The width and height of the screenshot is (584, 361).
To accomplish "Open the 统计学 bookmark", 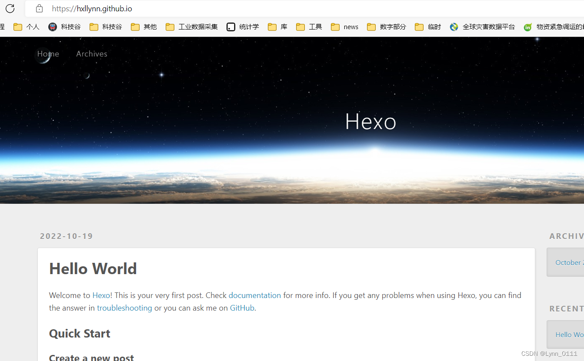I will [x=243, y=27].
